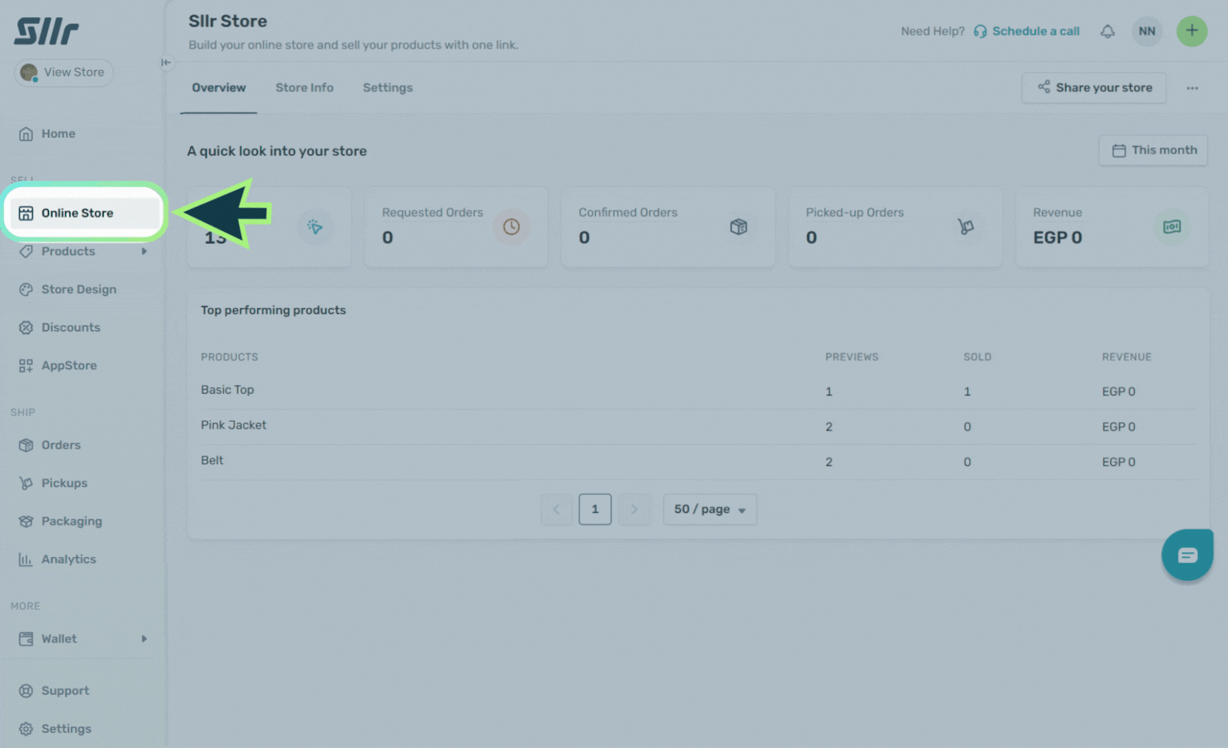The width and height of the screenshot is (1228, 748).
Task: Click the Store Design palette icon
Action: pos(26,289)
